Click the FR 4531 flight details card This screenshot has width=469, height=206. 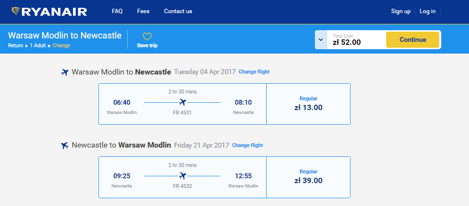tap(182, 104)
